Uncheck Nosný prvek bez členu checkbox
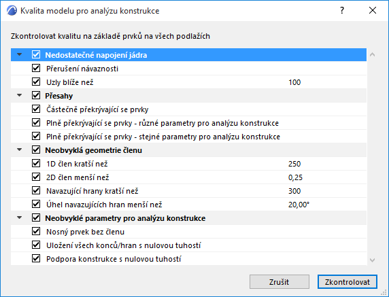Image resolution: width=389 pixels, height=297 pixels. click(x=36, y=232)
